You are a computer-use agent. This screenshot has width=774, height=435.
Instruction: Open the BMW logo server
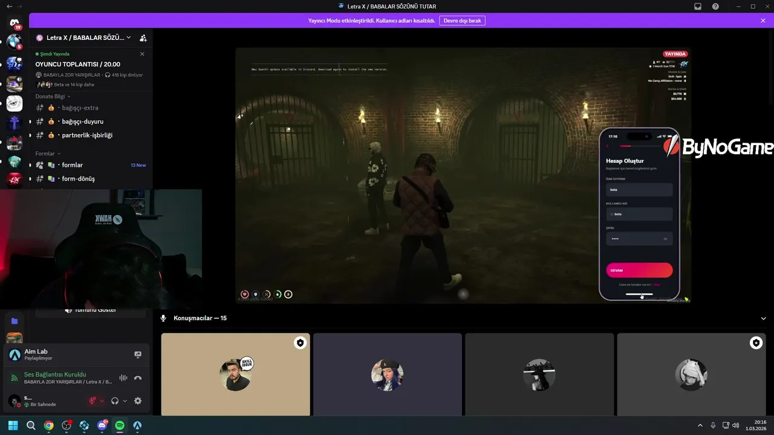coord(15,43)
